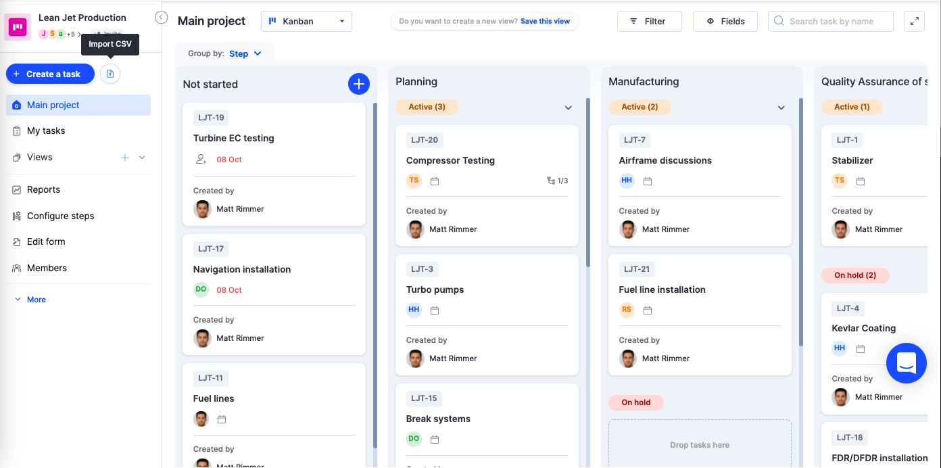Expand the More sidebar menu
Image resolution: width=941 pixels, height=468 pixels.
click(30, 300)
